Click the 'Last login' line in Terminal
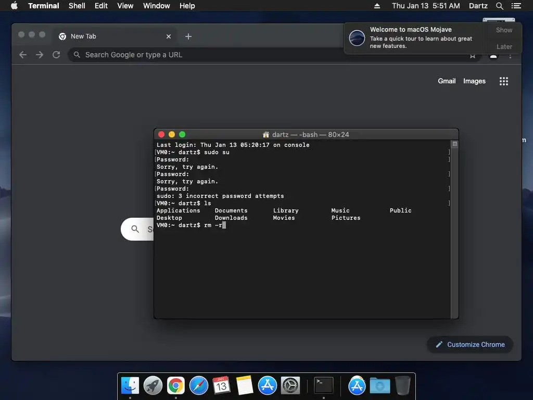The image size is (533, 400). (233, 145)
